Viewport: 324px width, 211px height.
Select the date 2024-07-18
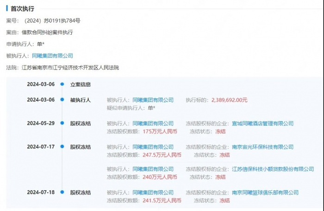[x=41, y=192]
